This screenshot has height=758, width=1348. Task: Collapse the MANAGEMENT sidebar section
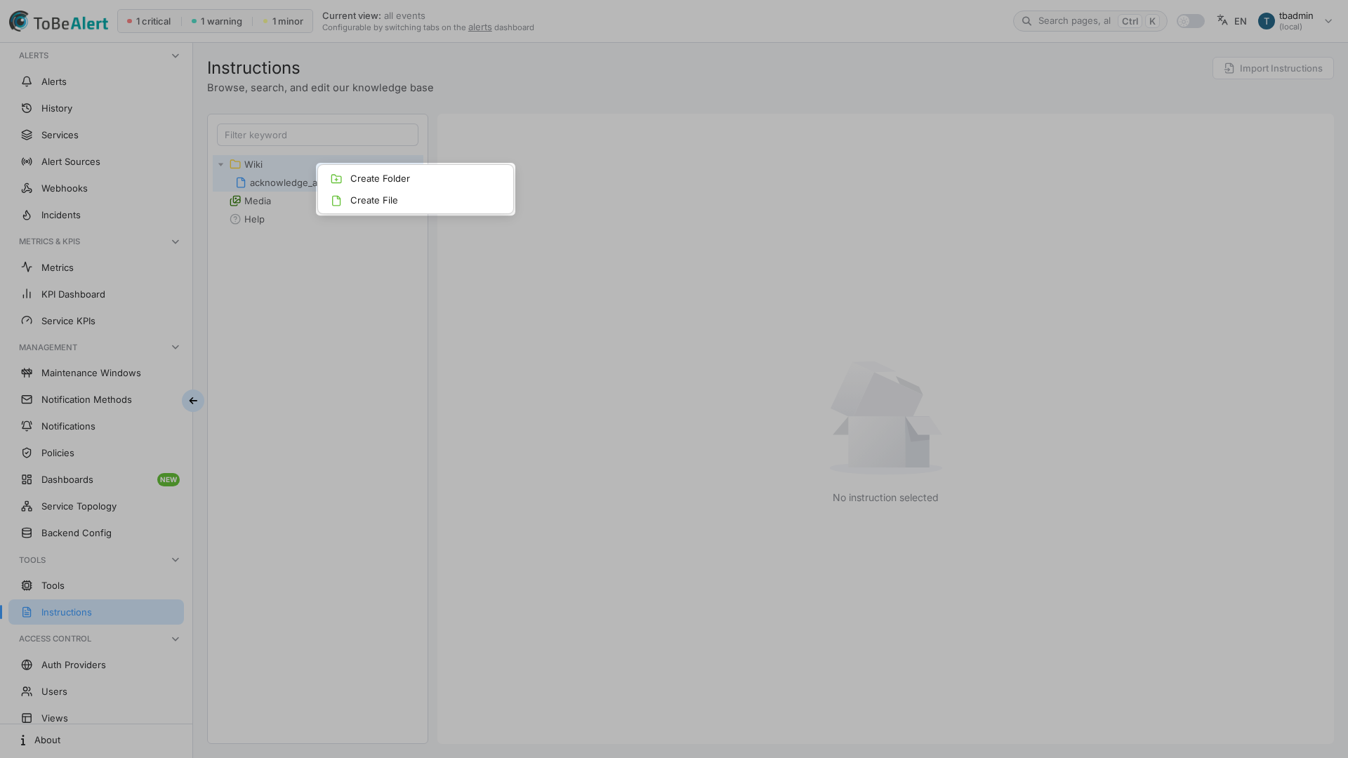[176, 347]
